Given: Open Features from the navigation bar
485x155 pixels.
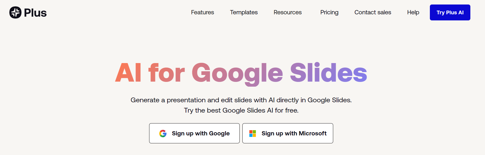Looking at the screenshot, I should coord(202,12).
